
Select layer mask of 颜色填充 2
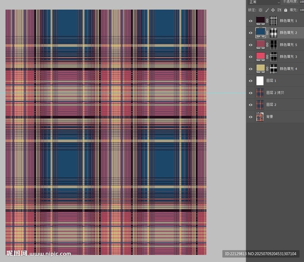tap(273, 33)
